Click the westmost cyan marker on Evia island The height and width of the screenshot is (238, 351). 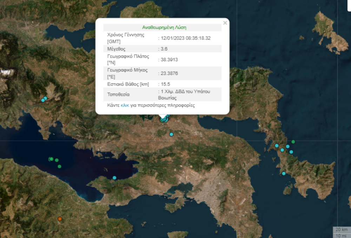277,146
